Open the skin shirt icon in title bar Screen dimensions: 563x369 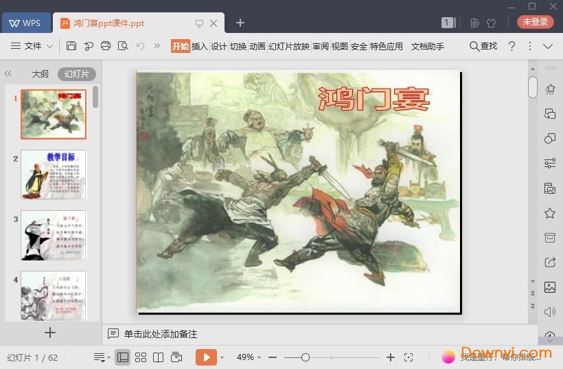click(x=491, y=23)
